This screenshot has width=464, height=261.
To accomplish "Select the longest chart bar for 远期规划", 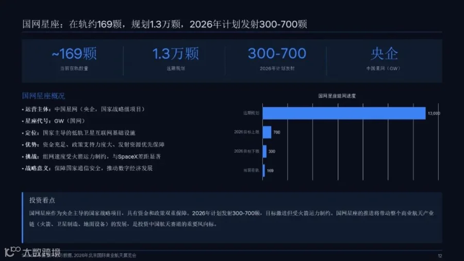I will tap(344, 113).
